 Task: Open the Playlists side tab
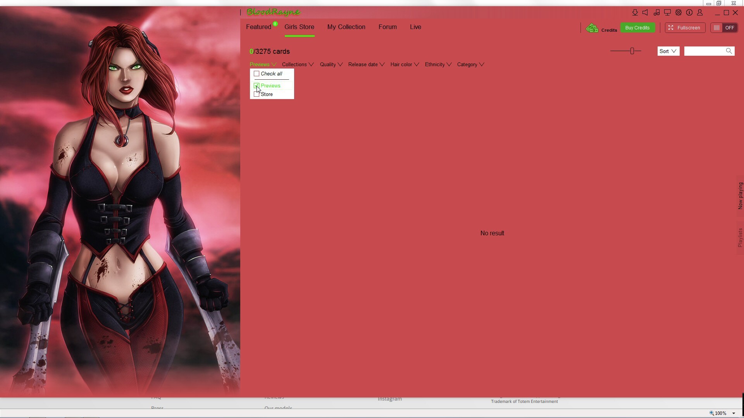pyautogui.click(x=740, y=238)
